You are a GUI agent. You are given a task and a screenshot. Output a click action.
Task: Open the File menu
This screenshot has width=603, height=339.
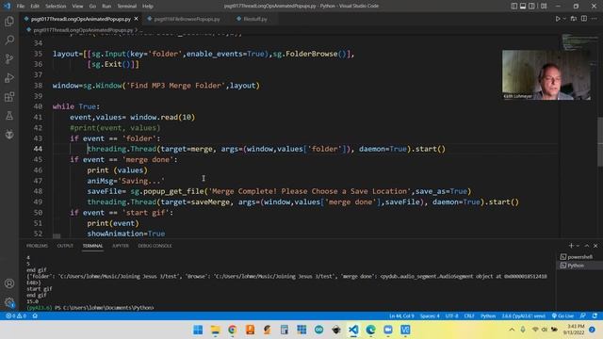pos(21,7)
